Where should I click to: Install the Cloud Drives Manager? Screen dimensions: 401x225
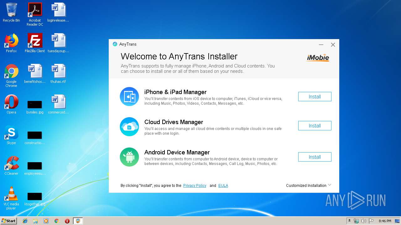click(x=315, y=126)
